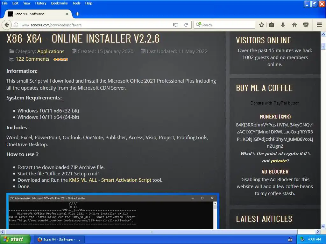
Task: Click the AD BLOCKER label
Action: point(275,172)
